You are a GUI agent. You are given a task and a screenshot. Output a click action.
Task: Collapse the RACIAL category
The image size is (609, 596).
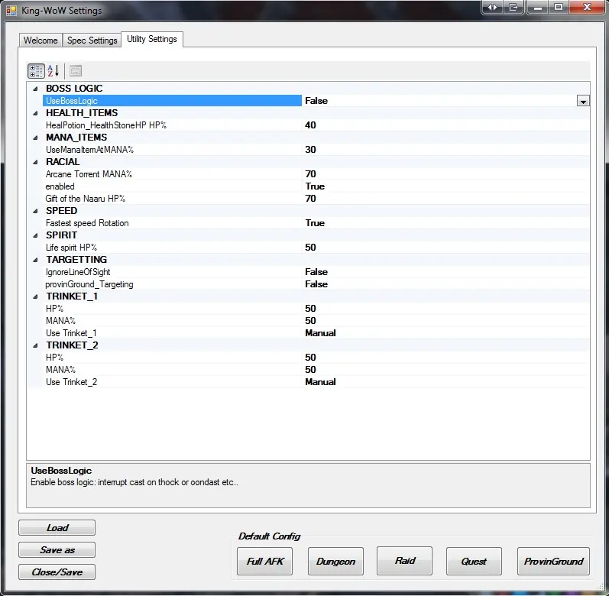click(x=35, y=162)
